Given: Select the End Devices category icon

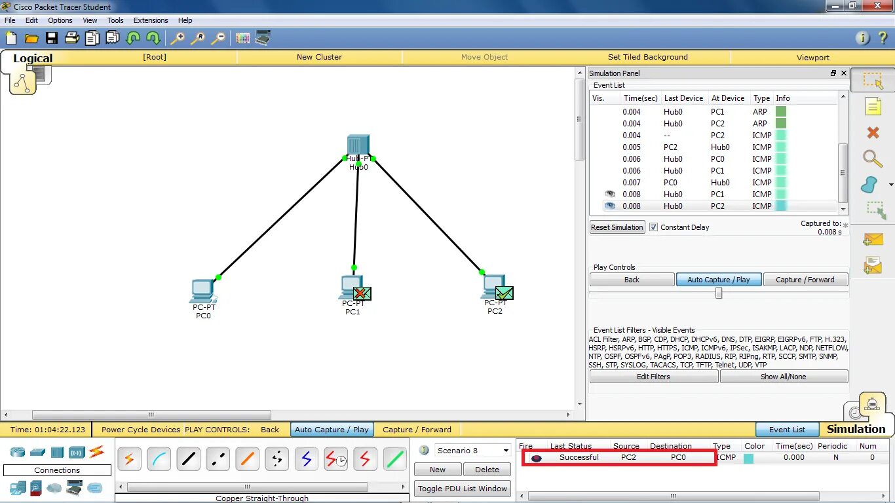Looking at the screenshot, I should pyautogui.click(x=18, y=487).
